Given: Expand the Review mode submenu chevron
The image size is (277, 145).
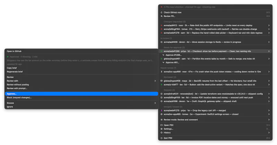Looking at the screenshot, I should pyautogui.click(x=269, y=120).
